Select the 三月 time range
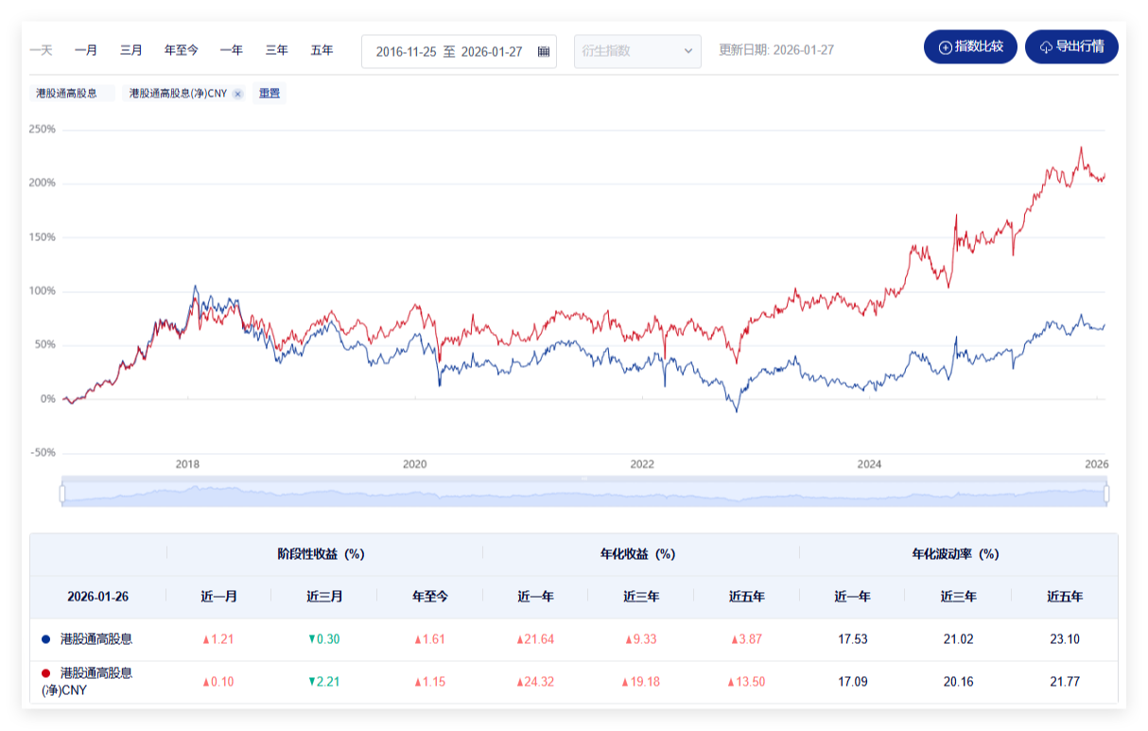The height and width of the screenshot is (731, 1148). [131, 50]
